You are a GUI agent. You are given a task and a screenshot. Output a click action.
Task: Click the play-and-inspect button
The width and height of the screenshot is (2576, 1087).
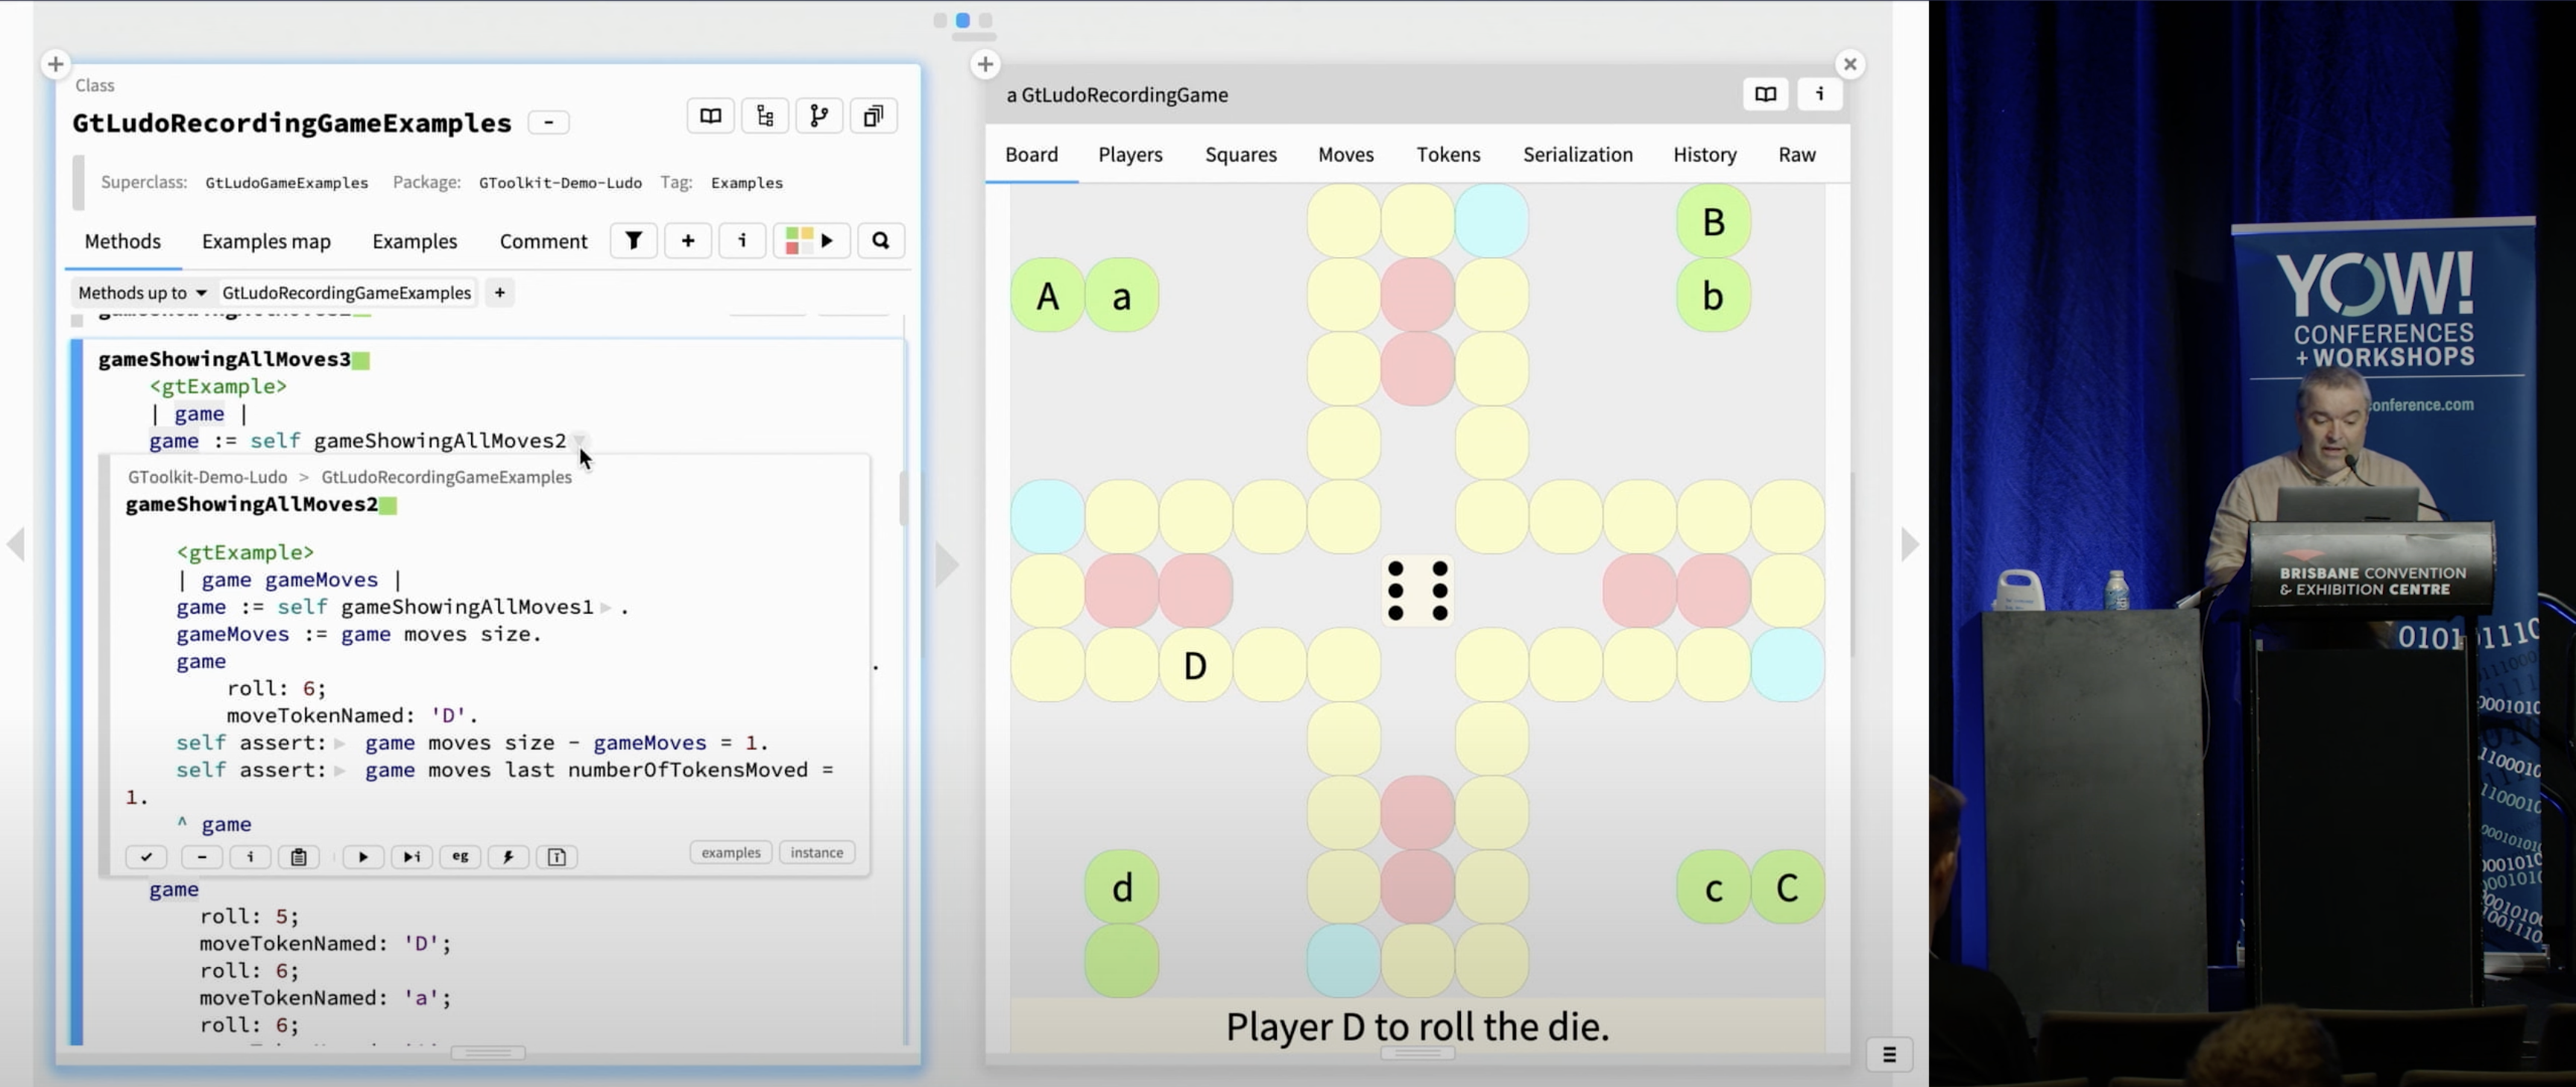[411, 857]
